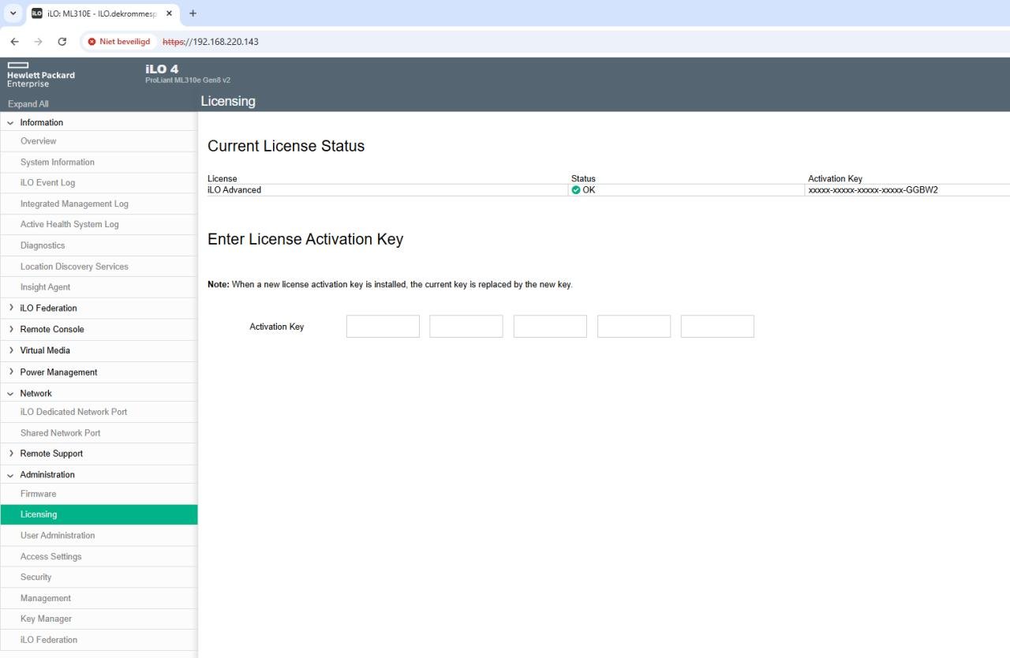Close the iLO ML310E browser tab
Viewport: 1010px width, 658px height.
point(169,13)
